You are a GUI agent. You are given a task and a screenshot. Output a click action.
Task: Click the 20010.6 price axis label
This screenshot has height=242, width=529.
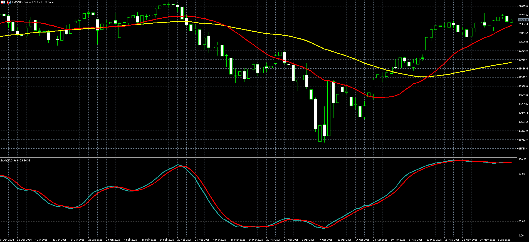click(x=523, y=60)
